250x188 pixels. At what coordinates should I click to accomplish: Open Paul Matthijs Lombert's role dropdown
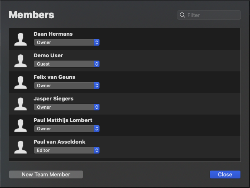[x=66, y=129]
